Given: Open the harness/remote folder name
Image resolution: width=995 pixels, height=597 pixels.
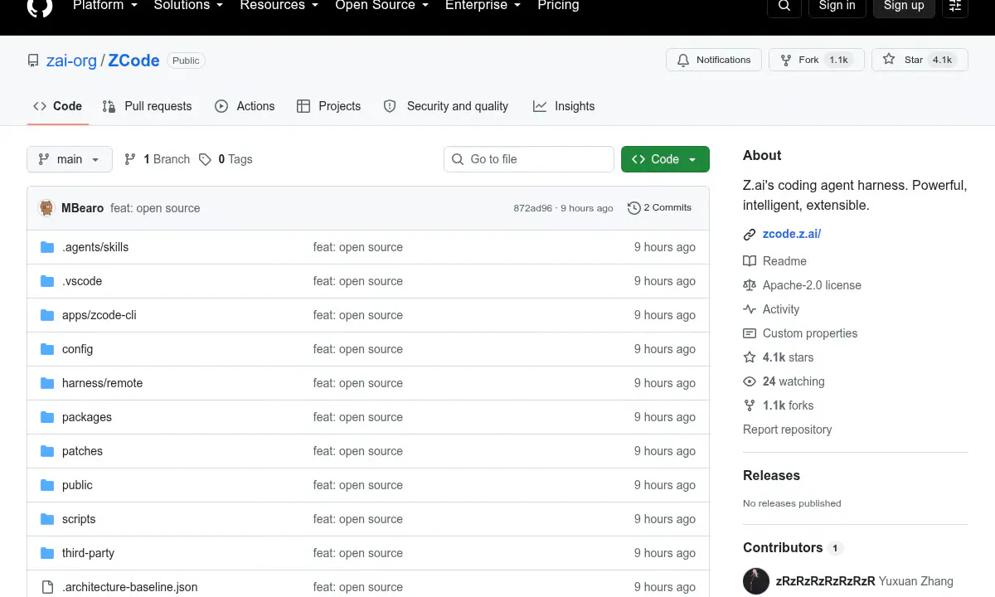Looking at the screenshot, I should click(102, 383).
